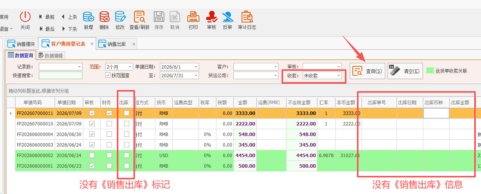This screenshot has width=481, height=194.
Task: Click the 清空(E) button
Action: point(405,71)
